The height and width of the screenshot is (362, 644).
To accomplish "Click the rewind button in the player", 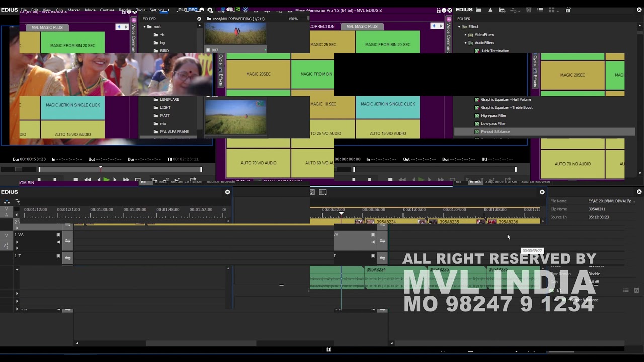I will coord(87,179).
